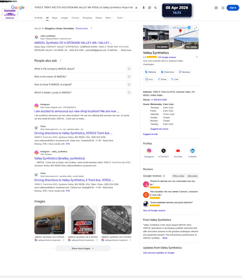The height and width of the screenshot is (278, 244).
Task: Click 'Driving directions to Valley Synthetics, 10903 E Trent Ave'
Action: click(x=73, y=133)
